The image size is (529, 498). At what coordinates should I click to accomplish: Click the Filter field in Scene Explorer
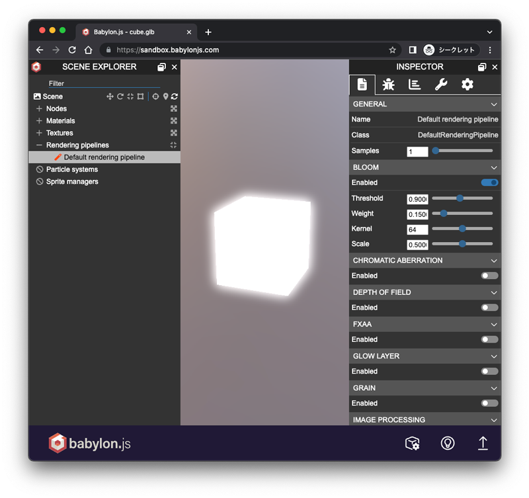coord(104,83)
